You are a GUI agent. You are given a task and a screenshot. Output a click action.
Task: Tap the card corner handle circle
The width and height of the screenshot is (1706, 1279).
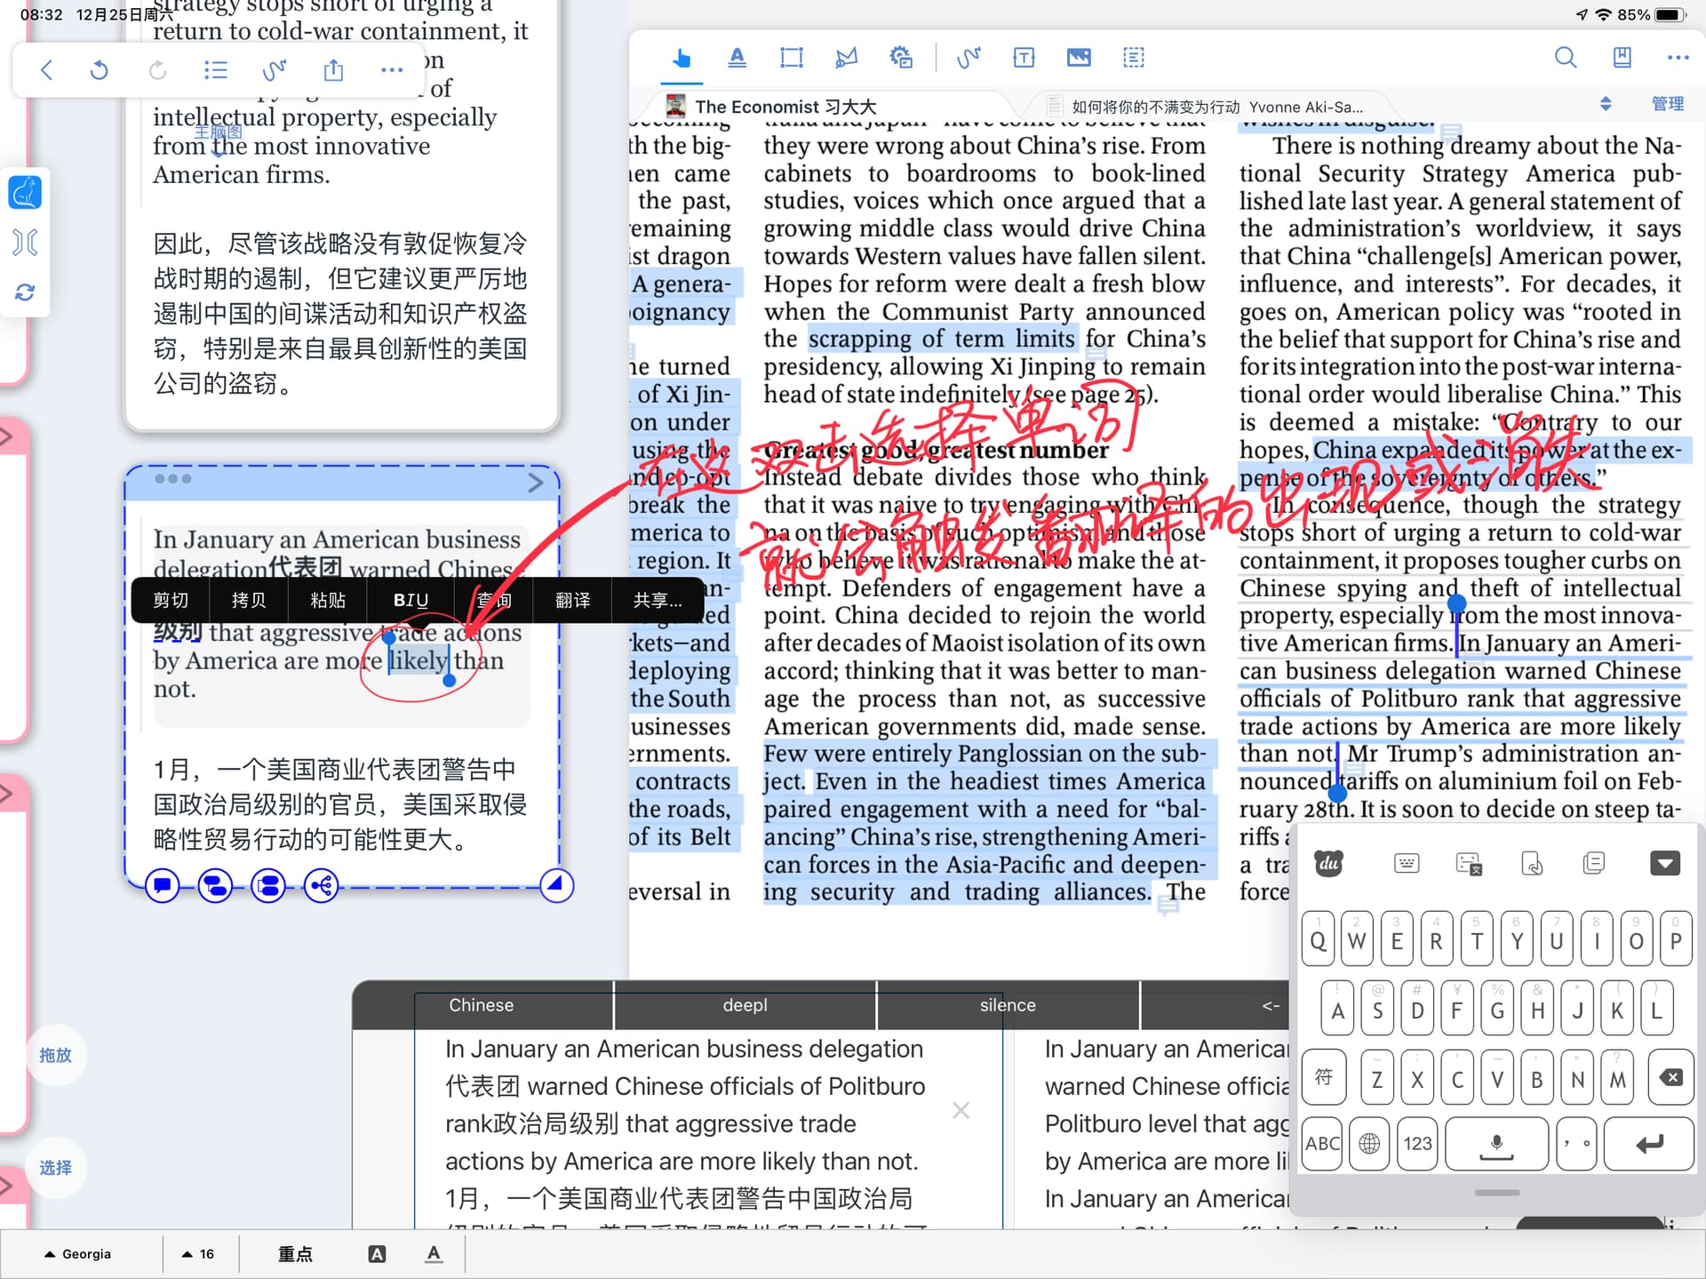click(x=556, y=884)
